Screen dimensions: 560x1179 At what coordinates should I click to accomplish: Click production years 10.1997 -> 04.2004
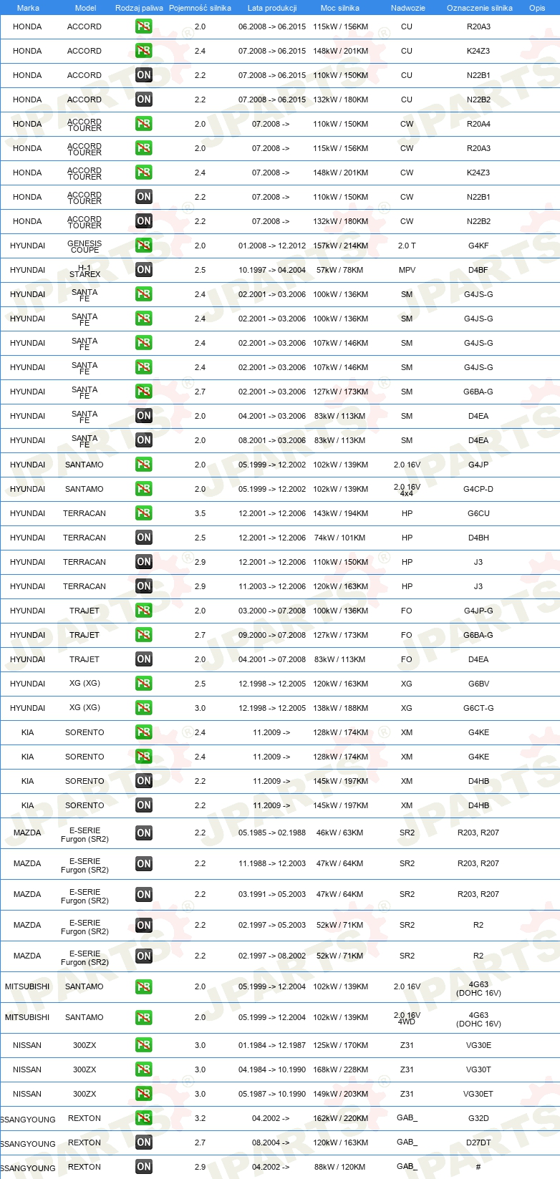coord(272,270)
